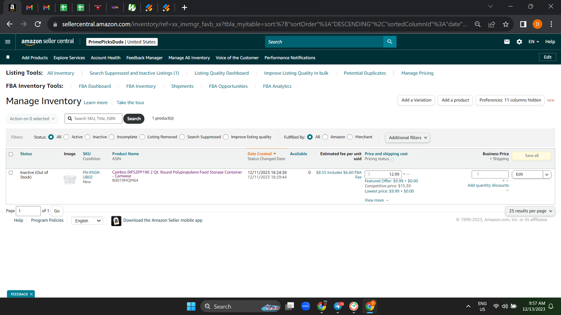561x315 pixels.
Task: Click the Amazon Seller mobile app icon
Action: point(116,221)
